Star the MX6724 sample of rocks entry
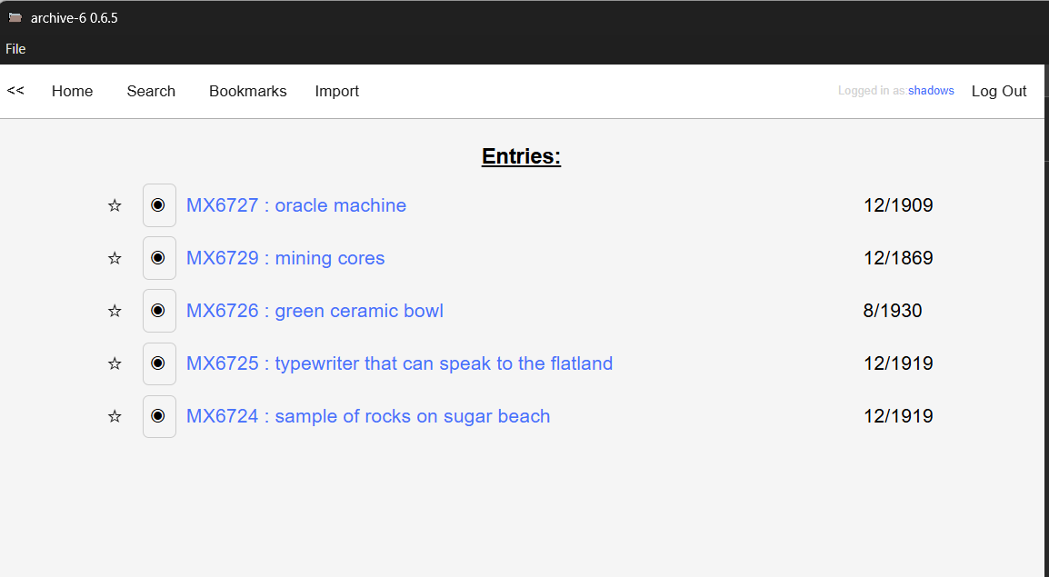This screenshot has width=1049, height=577. coord(115,417)
